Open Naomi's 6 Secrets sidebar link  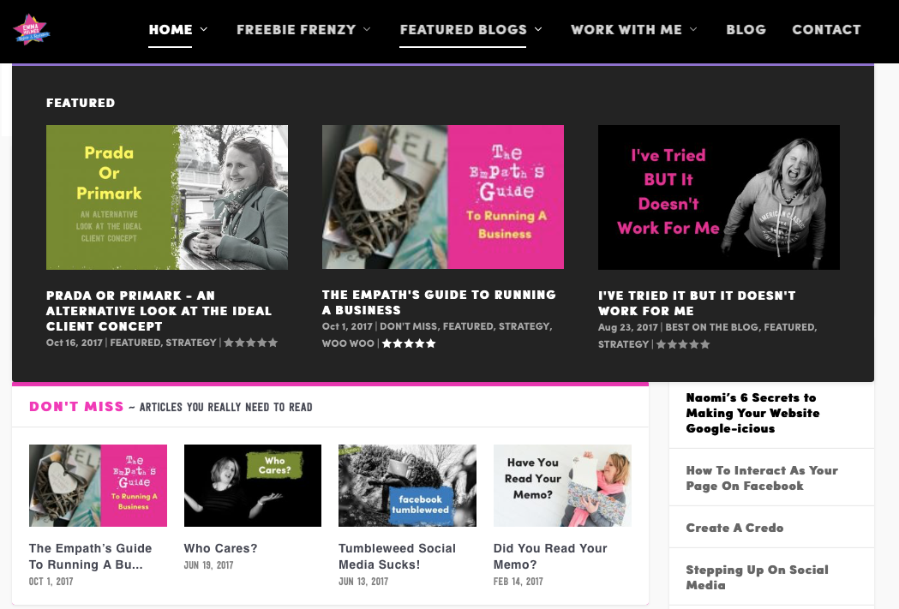point(752,413)
